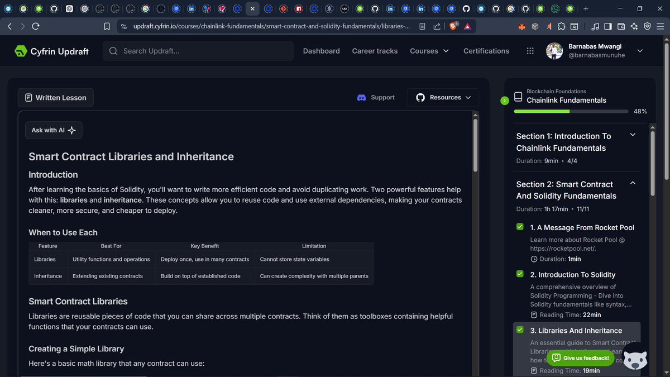Open Certifications page
The height and width of the screenshot is (377, 670).
pyautogui.click(x=486, y=51)
